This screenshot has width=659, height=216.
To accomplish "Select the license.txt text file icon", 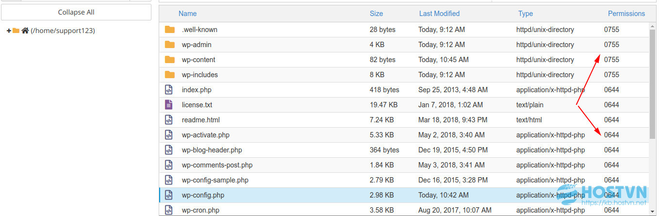I will 168,105.
